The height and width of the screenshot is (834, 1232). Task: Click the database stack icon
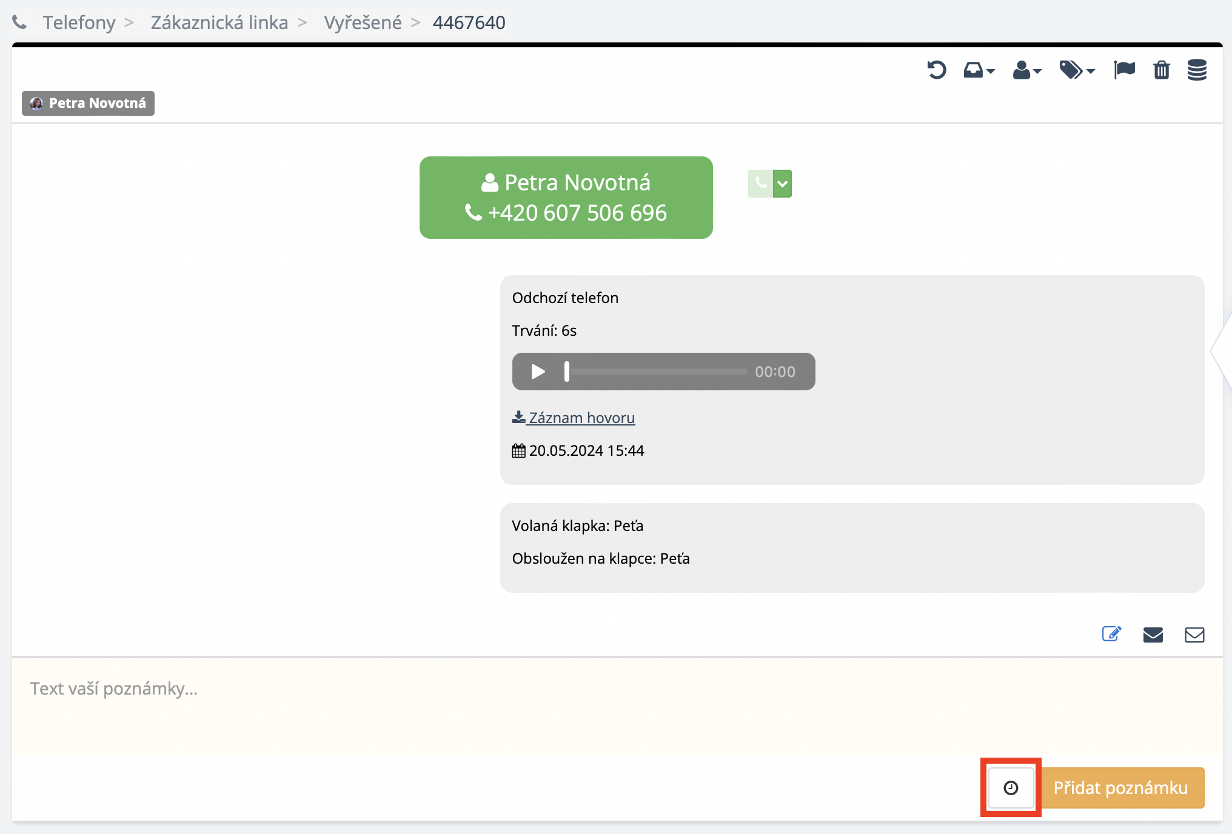1197,70
